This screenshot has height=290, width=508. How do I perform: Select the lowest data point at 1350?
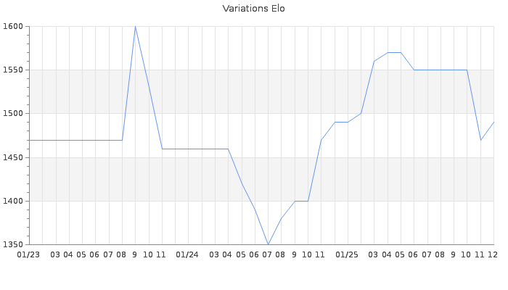click(268, 244)
